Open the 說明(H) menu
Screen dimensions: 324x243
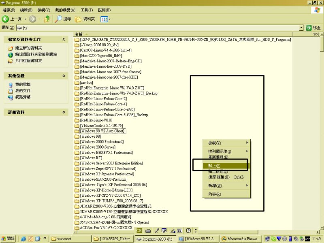pyautogui.click(x=104, y=10)
